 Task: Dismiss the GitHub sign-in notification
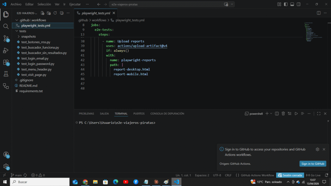pos(324,149)
